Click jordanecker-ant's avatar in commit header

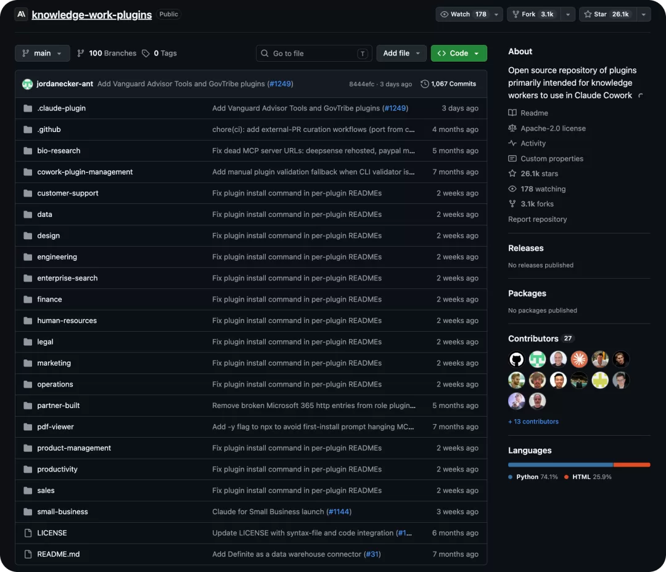coord(28,84)
